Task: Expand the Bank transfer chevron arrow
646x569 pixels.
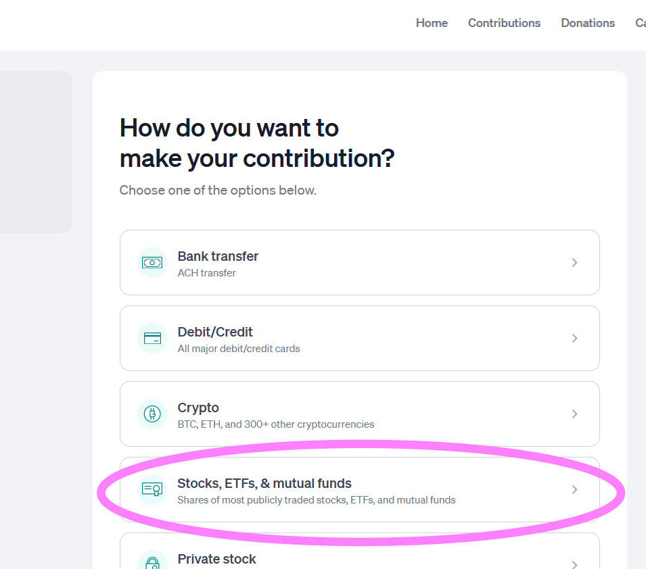Action: coord(574,262)
